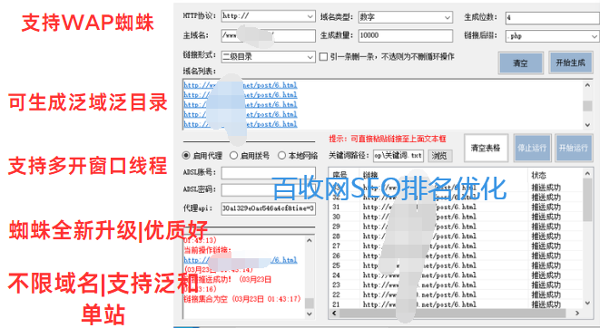
Task: Click the 清空 button
Action: coord(520,63)
